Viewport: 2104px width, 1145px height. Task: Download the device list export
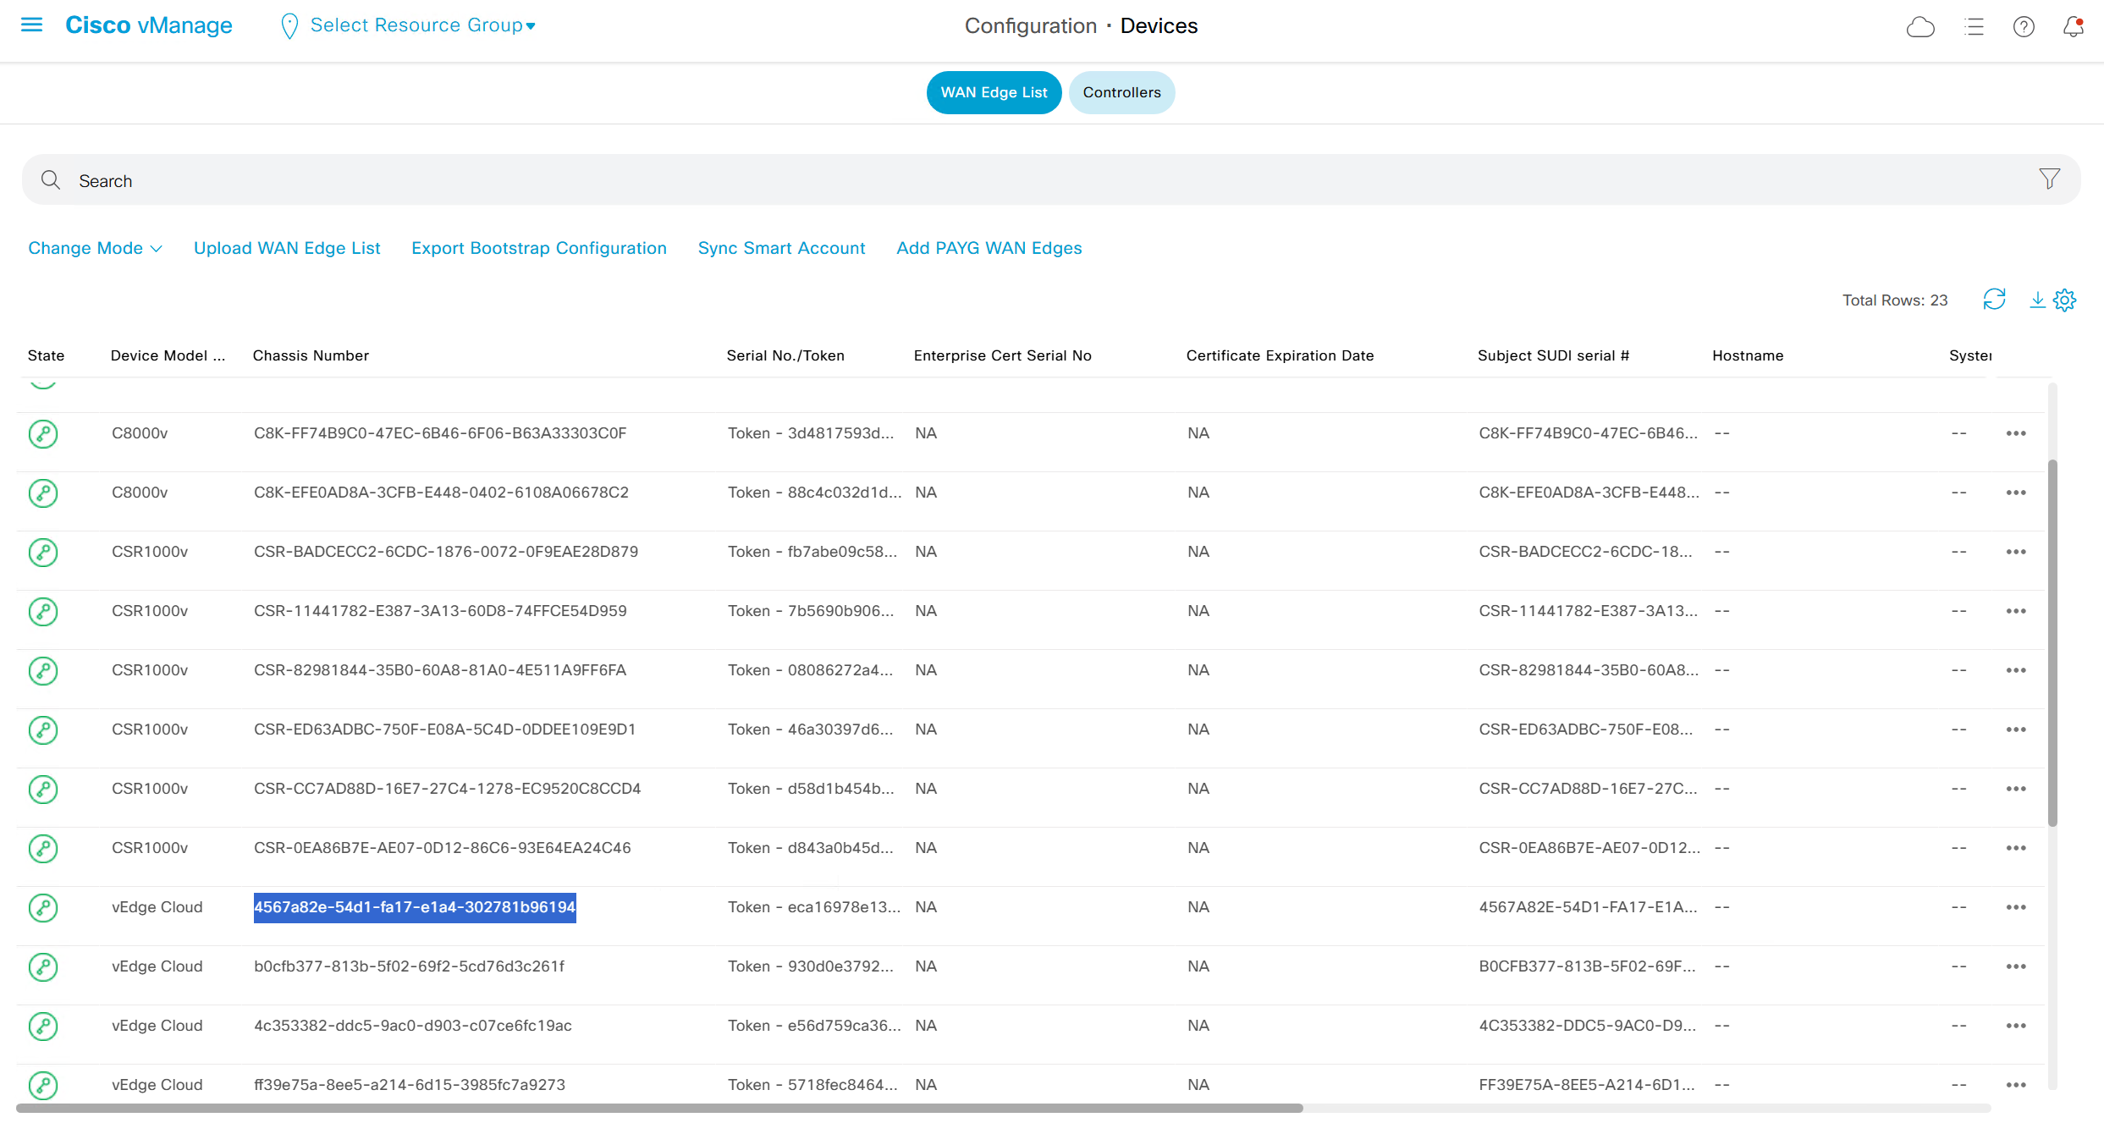[x=2037, y=300]
